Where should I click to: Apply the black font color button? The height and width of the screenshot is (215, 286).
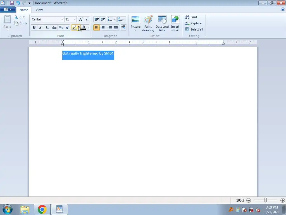pyautogui.click(x=84, y=27)
